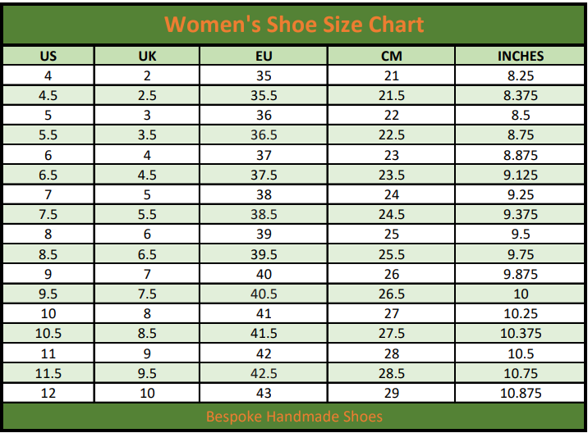Viewport: 588px width, 433px height.
Task: Select the 8.25 inches cell
Action: pyautogui.click(x=520, y=75)
